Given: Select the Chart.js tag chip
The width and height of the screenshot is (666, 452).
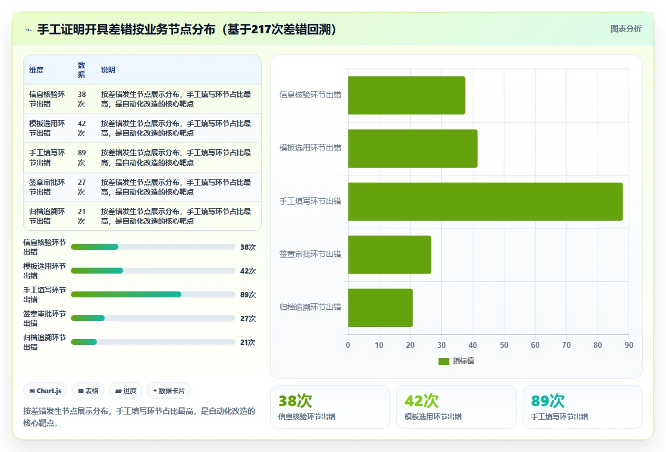Looking at the screenshot, I should click(45, 391).
